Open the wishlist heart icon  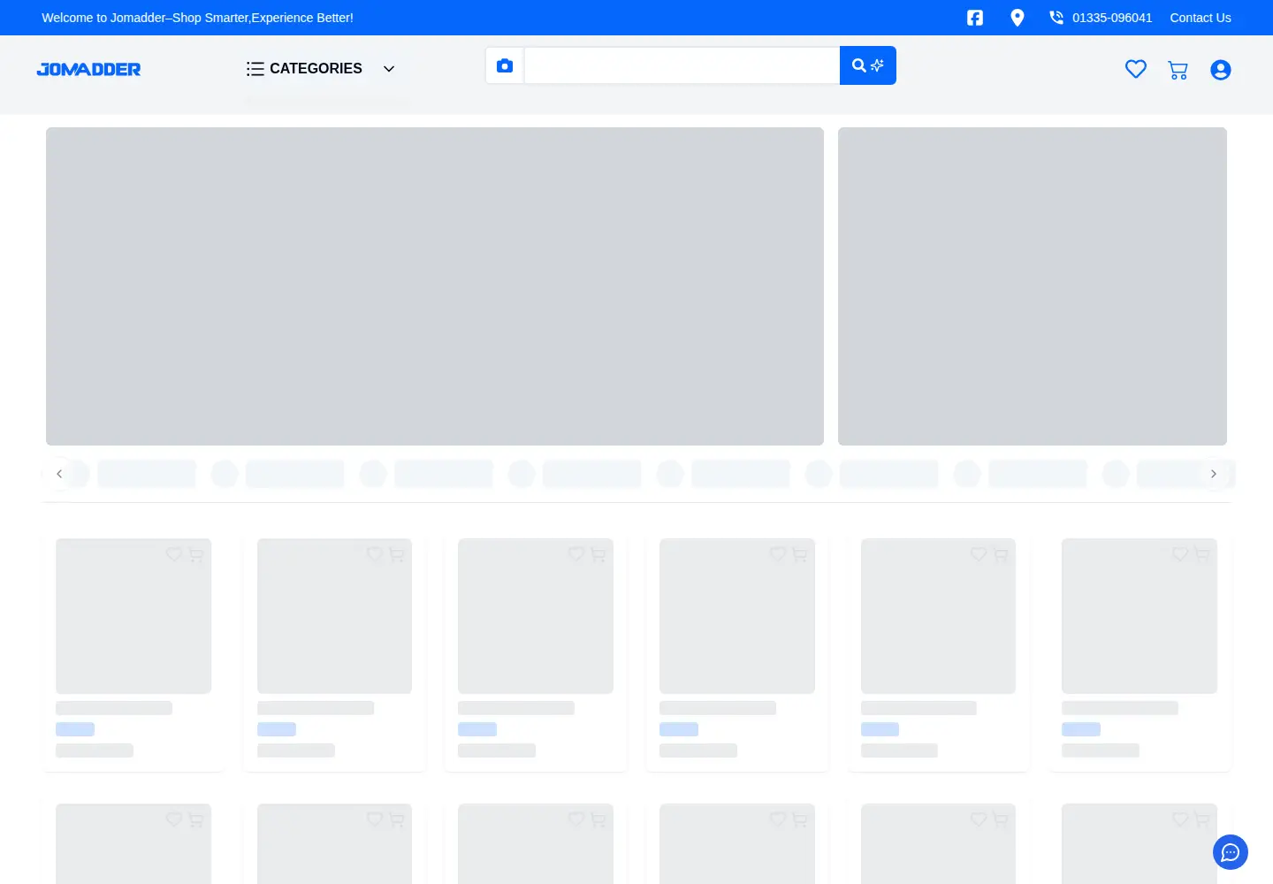[1136, 69]
